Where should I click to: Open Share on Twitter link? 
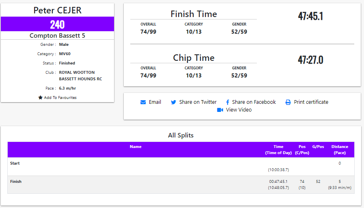(198, 102)
